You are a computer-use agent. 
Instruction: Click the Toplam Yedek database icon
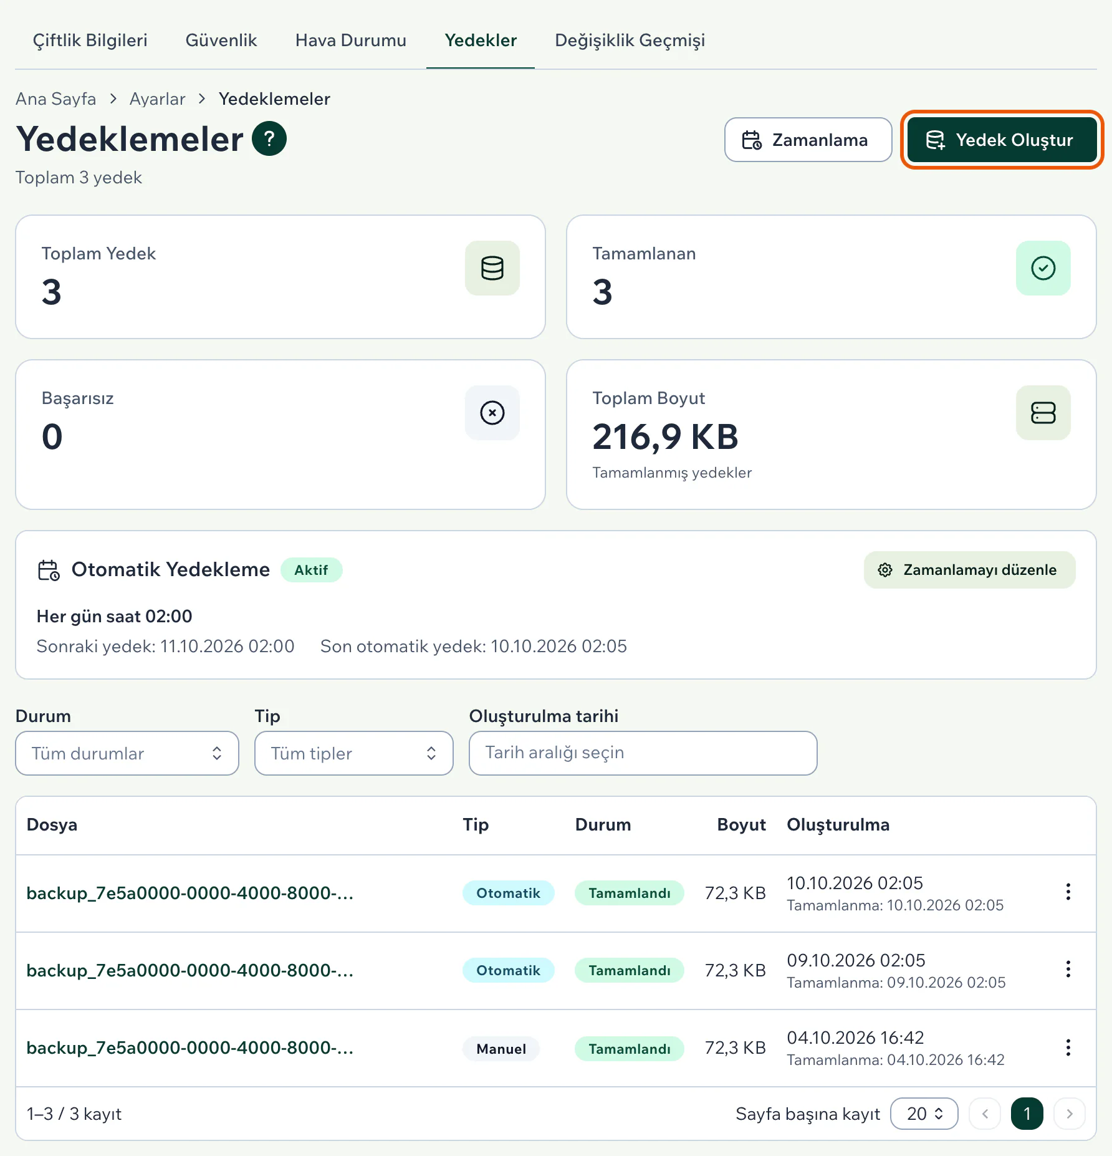[492, 268]
